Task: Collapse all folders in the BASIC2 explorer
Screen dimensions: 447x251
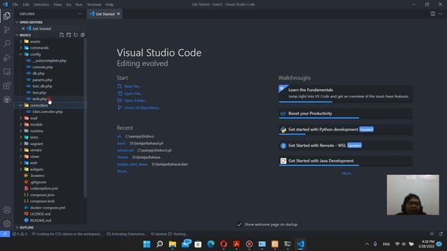Action: tap(82, 35)
